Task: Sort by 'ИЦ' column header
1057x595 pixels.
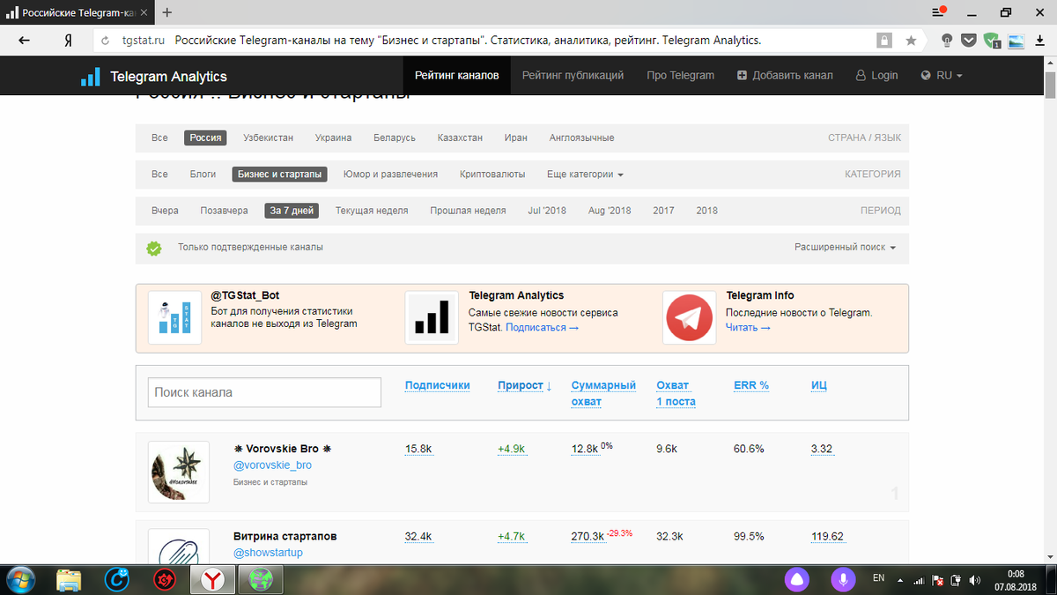Action: coord(819,385)
